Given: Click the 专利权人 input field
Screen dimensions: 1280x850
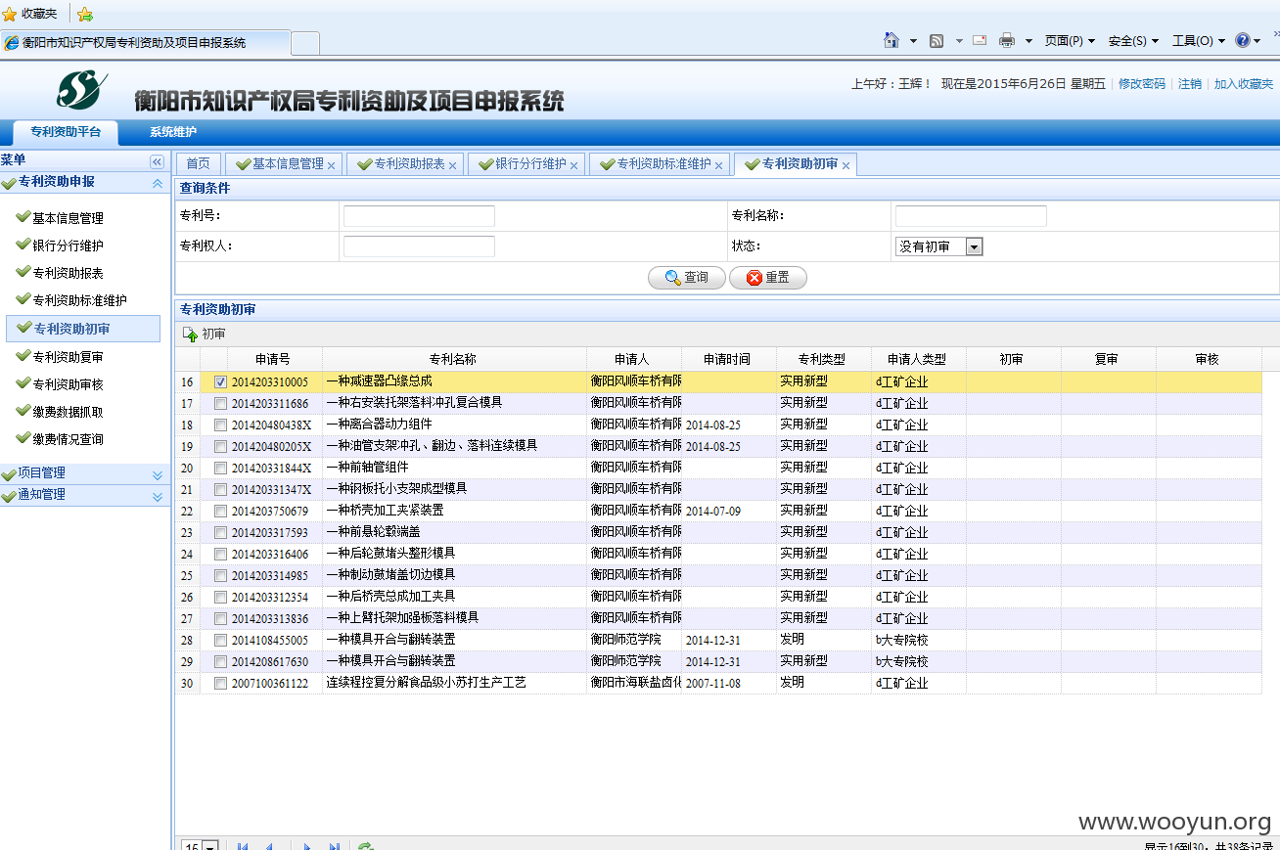Looking at the screenshot, I should [x=419, y=246].
